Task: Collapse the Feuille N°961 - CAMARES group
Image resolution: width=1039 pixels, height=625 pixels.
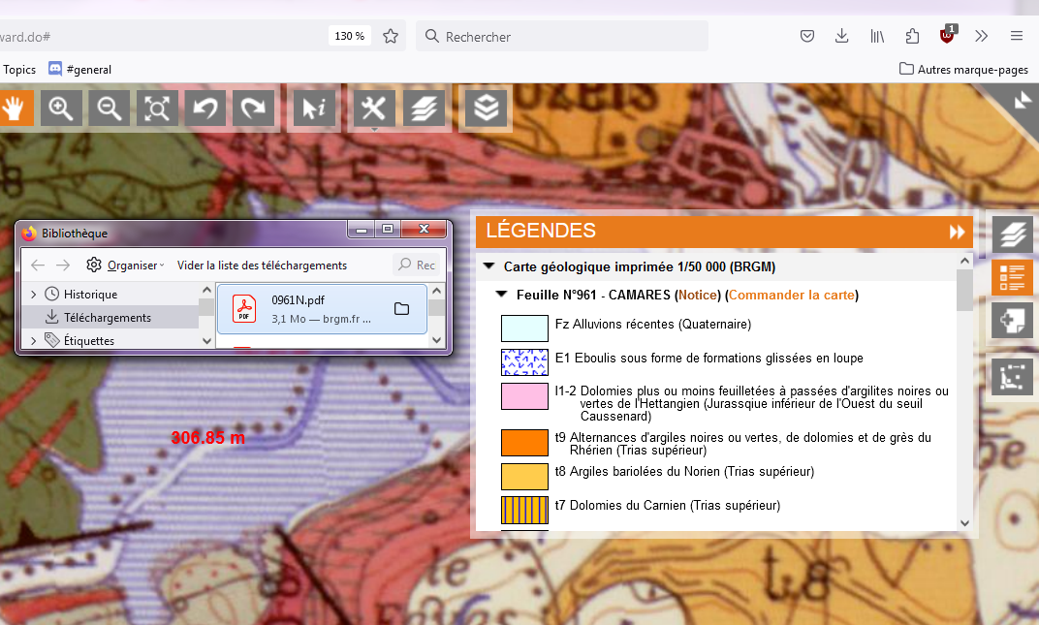Action: [x=501, y=295]
